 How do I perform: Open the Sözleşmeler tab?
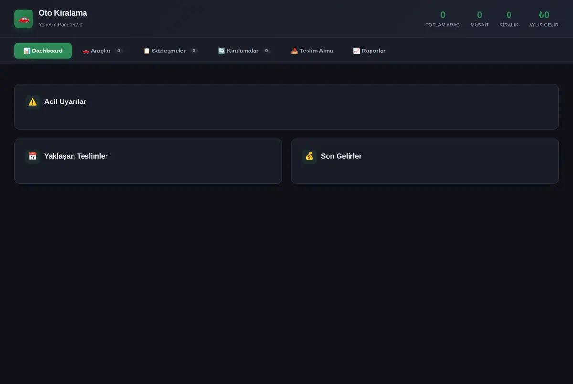tap(170, 51)
